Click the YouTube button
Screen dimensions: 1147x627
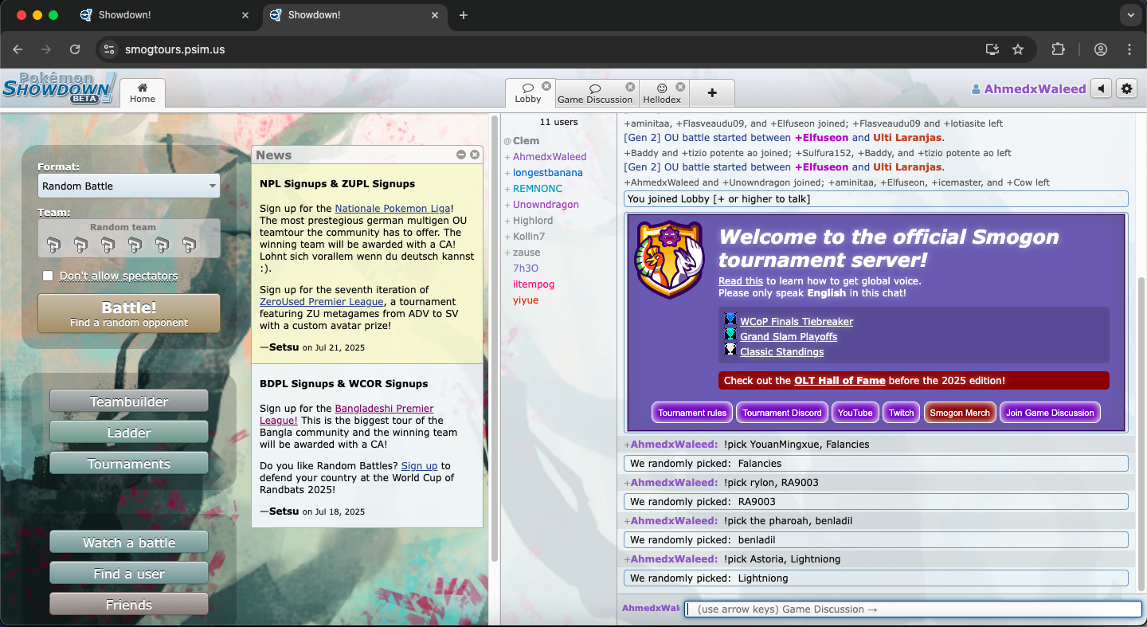tap(855, 413)
